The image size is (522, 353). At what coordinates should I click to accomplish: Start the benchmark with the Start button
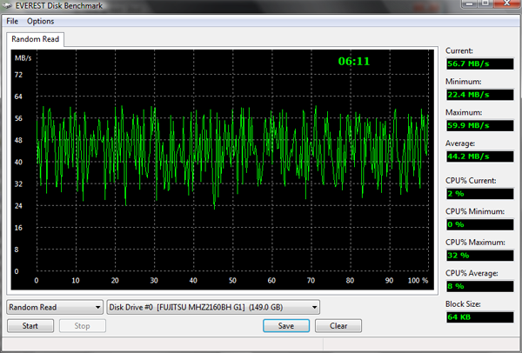[30, 326]
